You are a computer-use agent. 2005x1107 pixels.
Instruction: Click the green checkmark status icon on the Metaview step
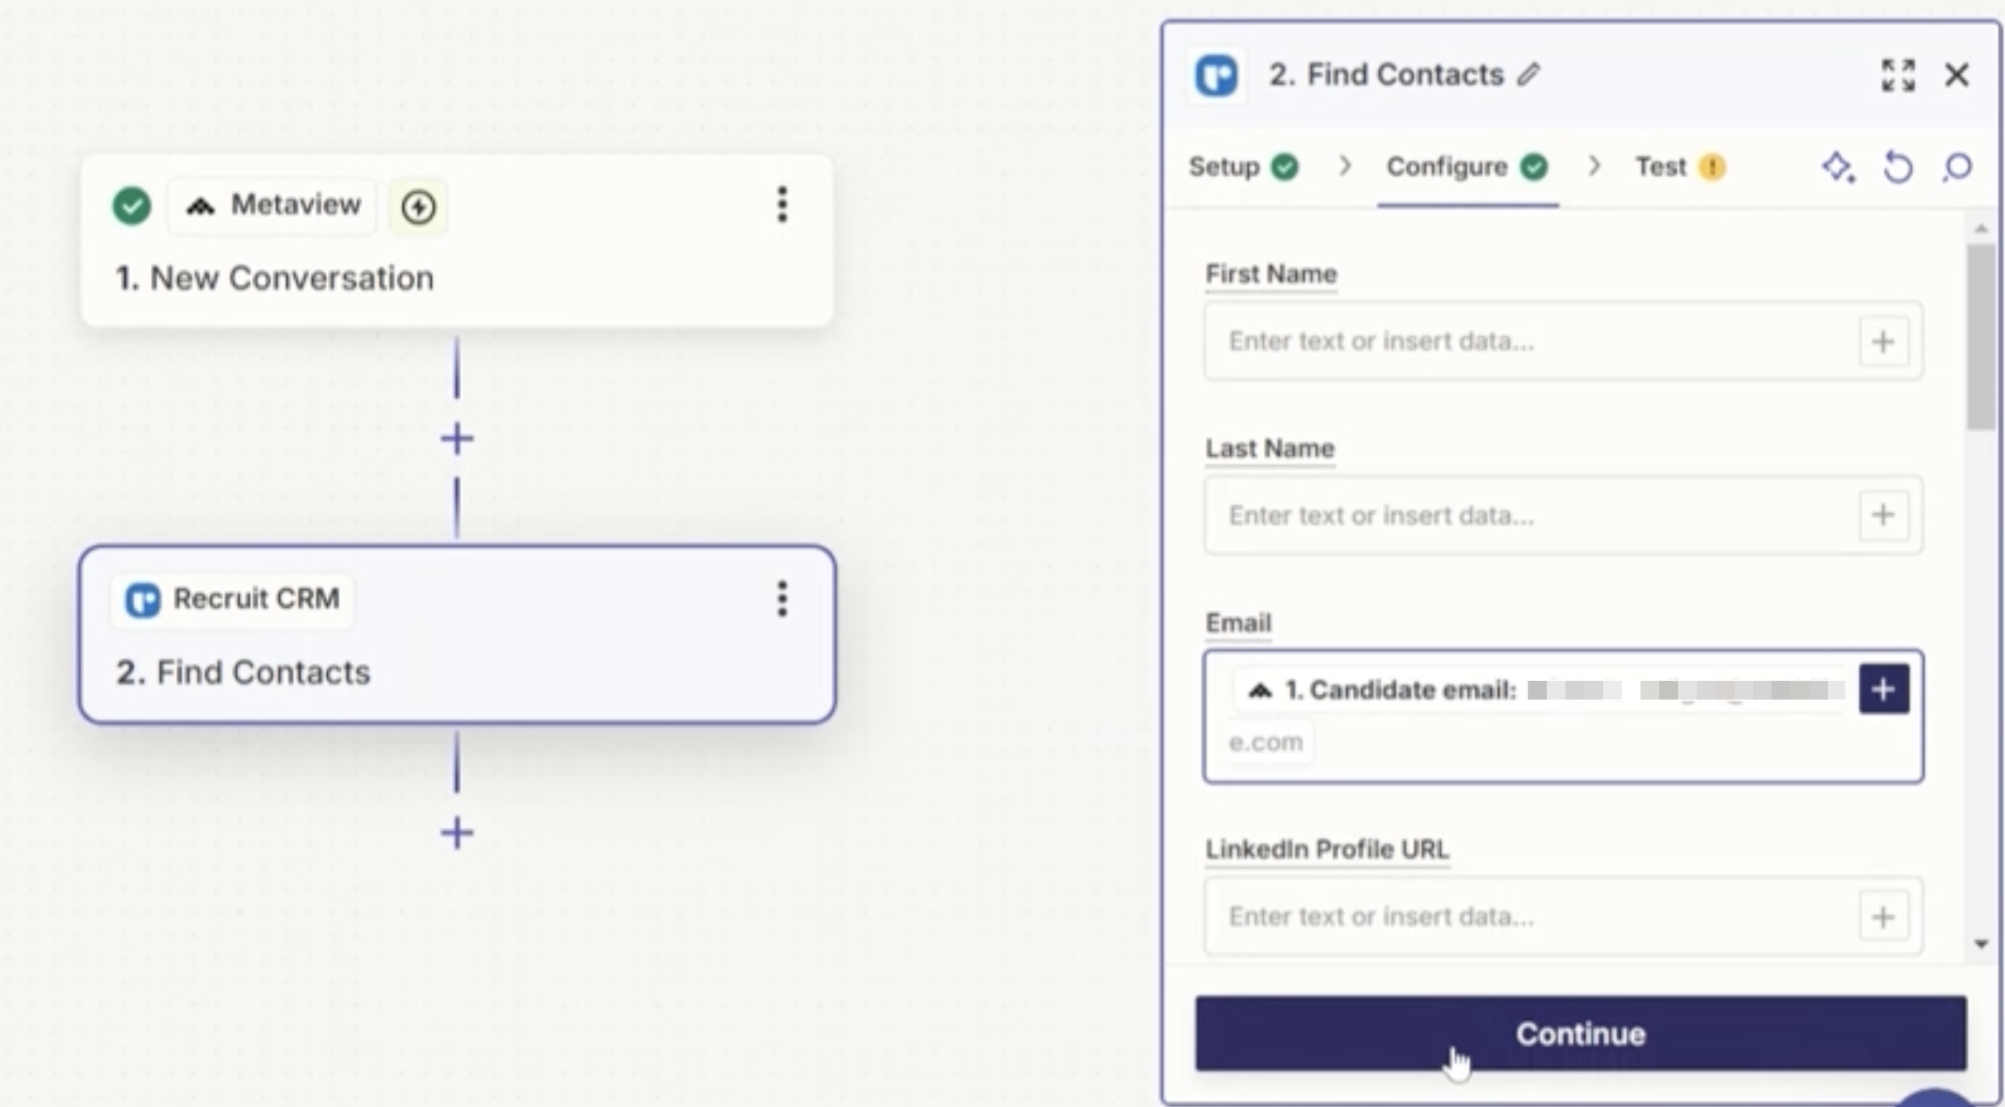[132, 205]
